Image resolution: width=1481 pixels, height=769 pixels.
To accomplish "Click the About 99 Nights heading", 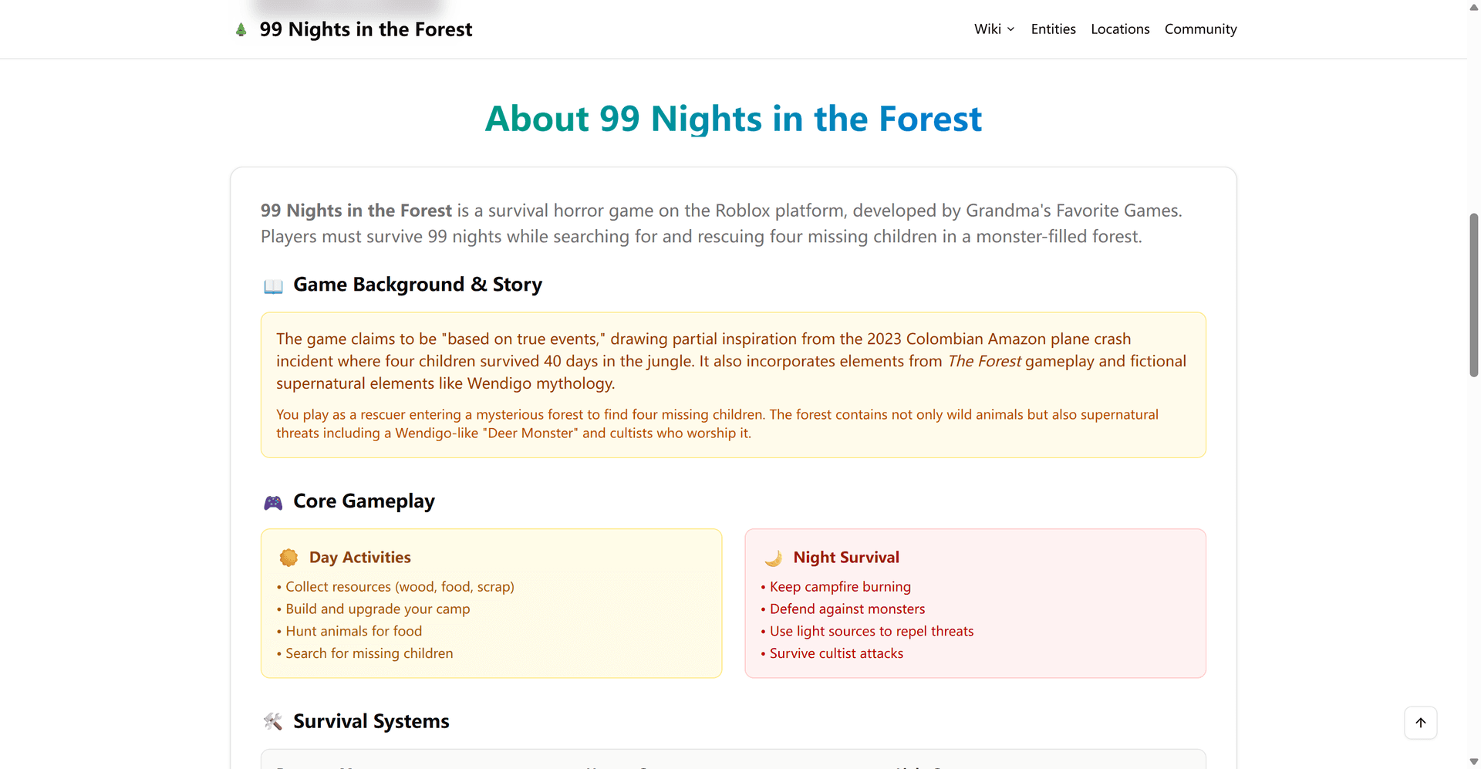I will 733,118.
